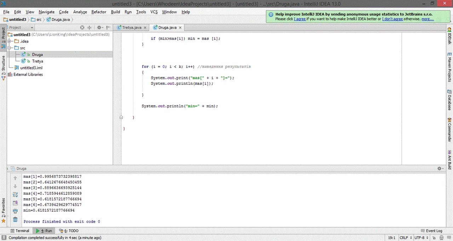Open the Refactor menu

(x=98, y=12)
